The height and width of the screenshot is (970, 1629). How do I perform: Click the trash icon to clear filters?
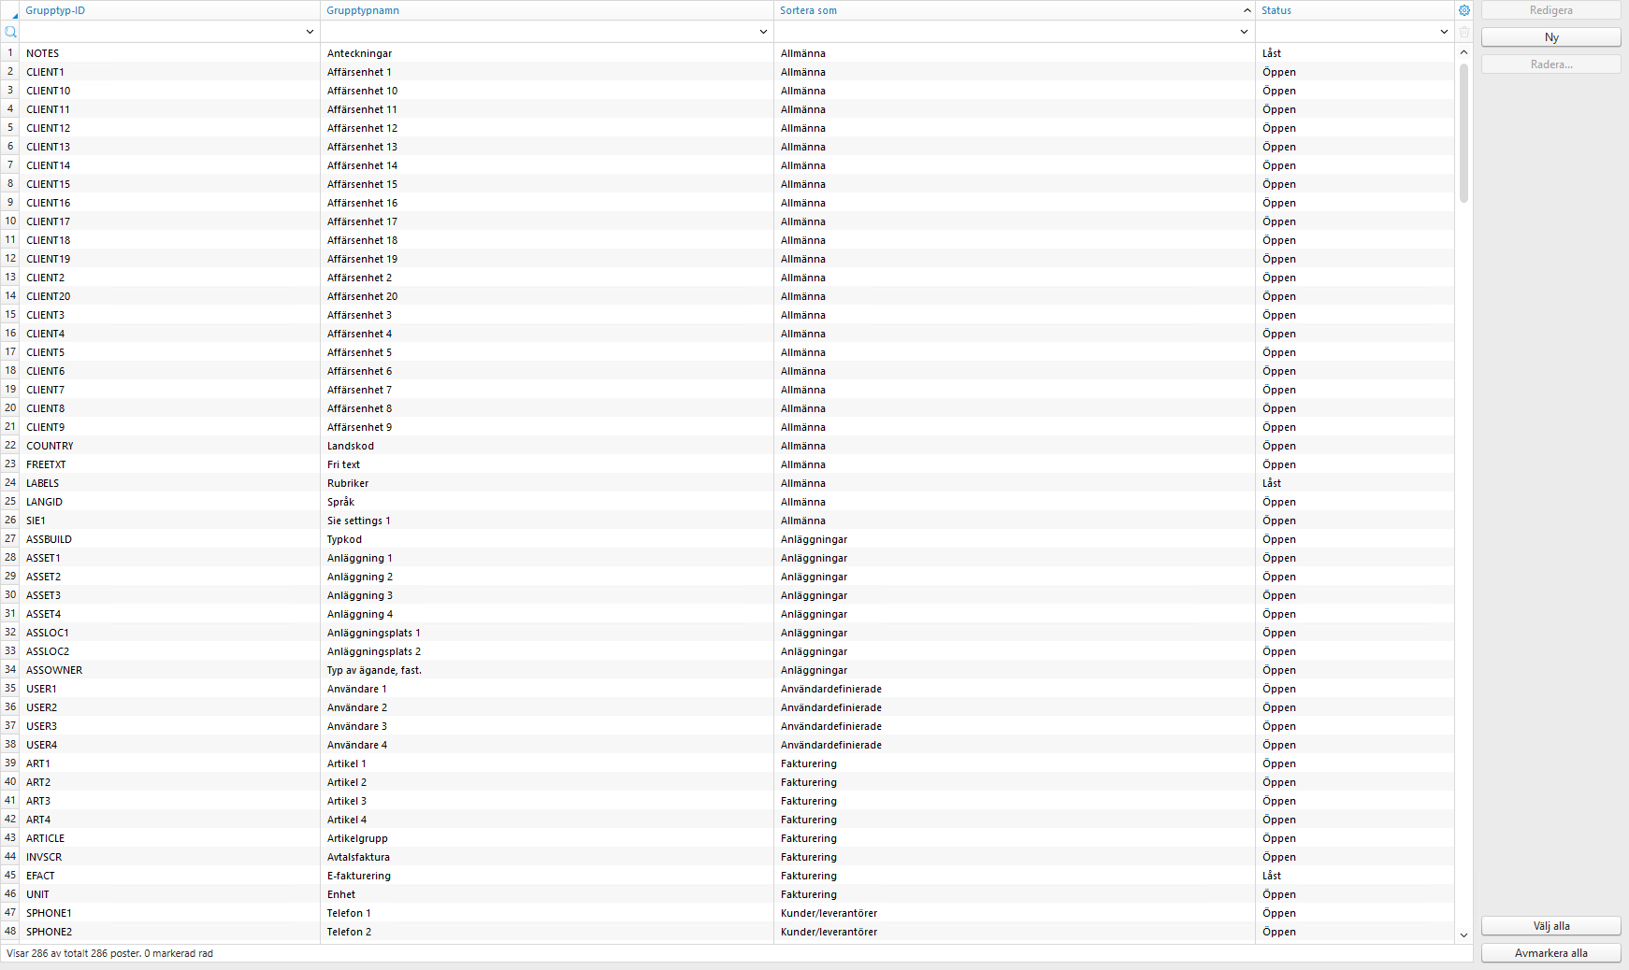click(1464, 32)
